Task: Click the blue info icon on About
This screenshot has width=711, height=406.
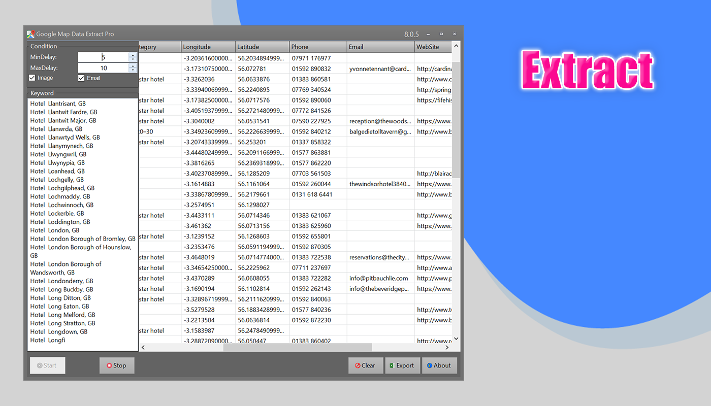Action: tap(430, 365)
